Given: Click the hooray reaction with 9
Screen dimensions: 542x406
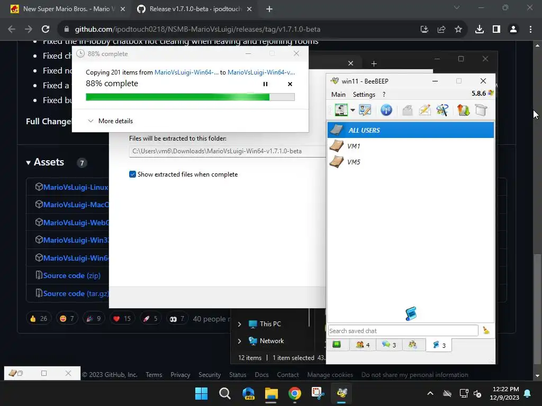Looking at the screenshot, I should tap(94, 318).
